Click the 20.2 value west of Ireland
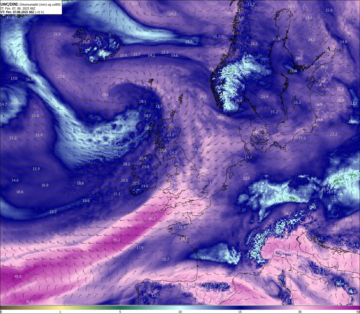 [126, 164]
